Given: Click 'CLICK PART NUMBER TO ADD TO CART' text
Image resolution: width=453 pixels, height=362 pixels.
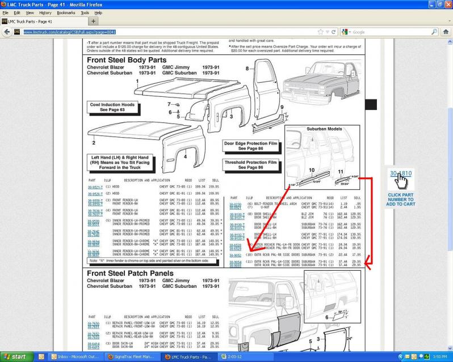Looking at the screenshot, I should click(x=400, y=199).
